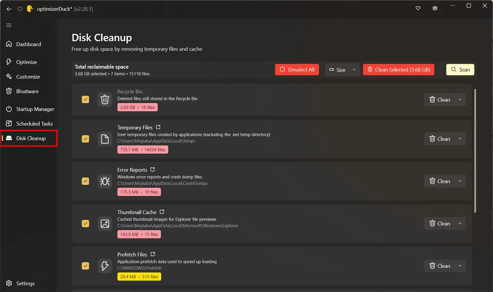
Task: Click the vertical scrollbar of the cleanup list
Action: click(x=475, y=151)
